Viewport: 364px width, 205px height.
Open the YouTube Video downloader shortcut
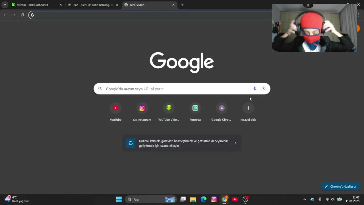point(169,112)
